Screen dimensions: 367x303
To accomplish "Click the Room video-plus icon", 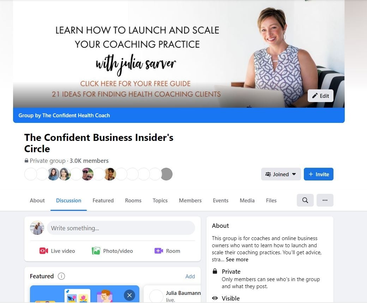I will [x=159, y=251].
